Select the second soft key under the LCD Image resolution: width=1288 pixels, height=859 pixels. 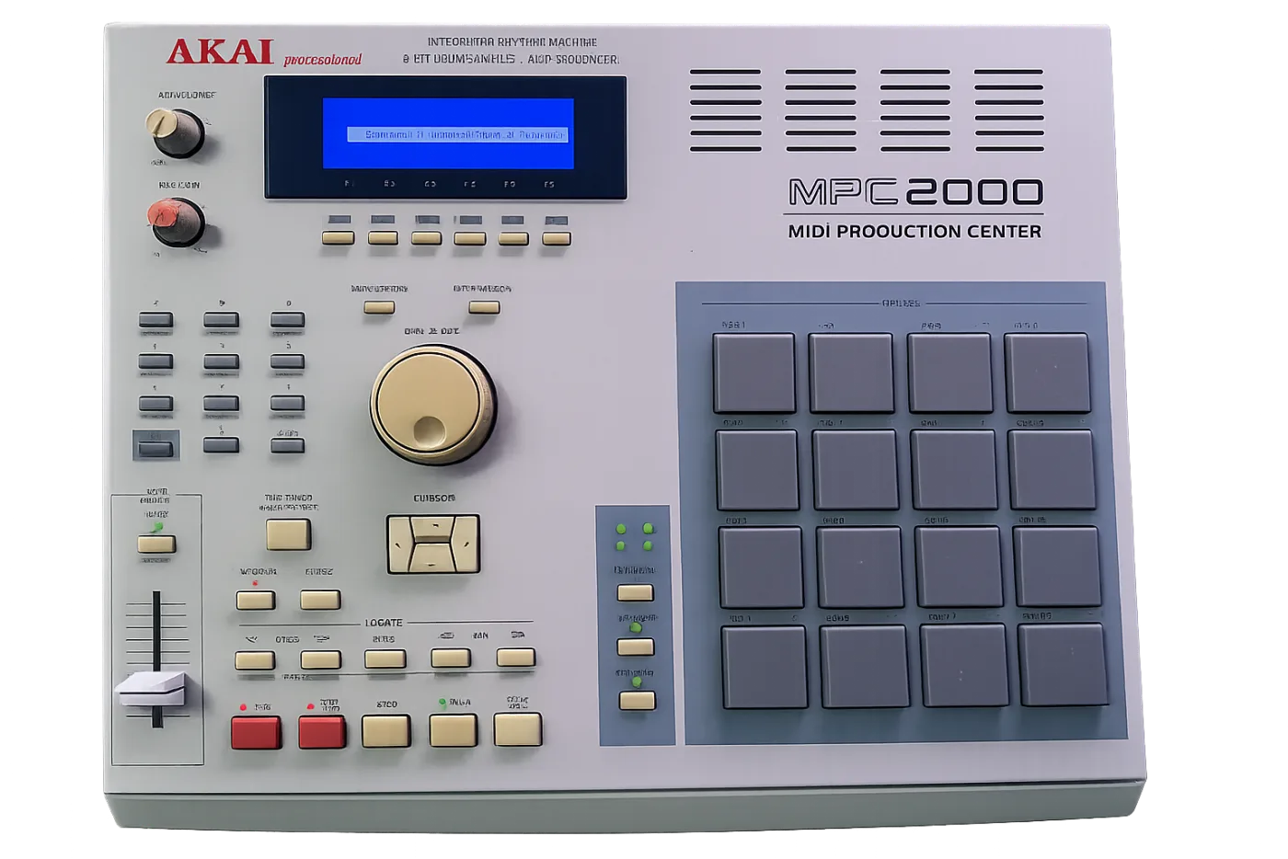[383, 238]
